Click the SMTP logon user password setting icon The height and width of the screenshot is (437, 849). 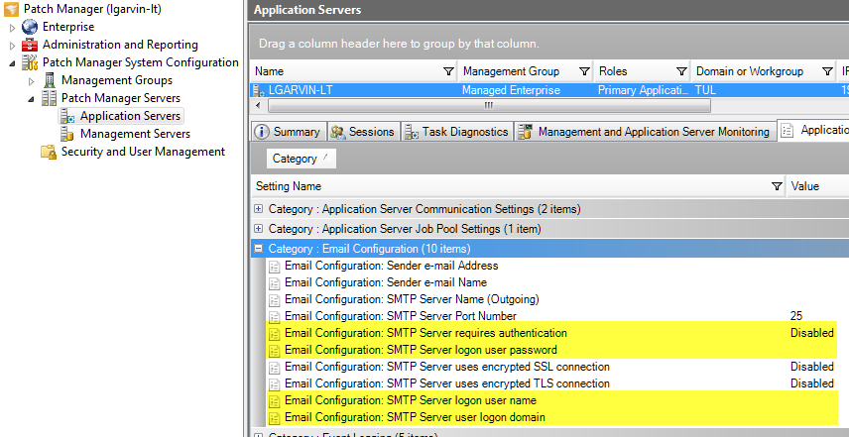click(x=275, y=351)
